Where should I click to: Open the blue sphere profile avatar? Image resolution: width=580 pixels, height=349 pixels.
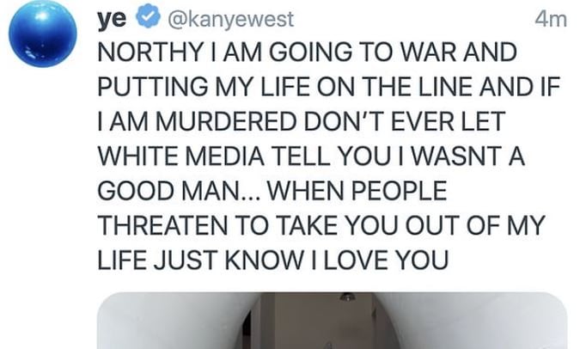click(x=43, y=34)
